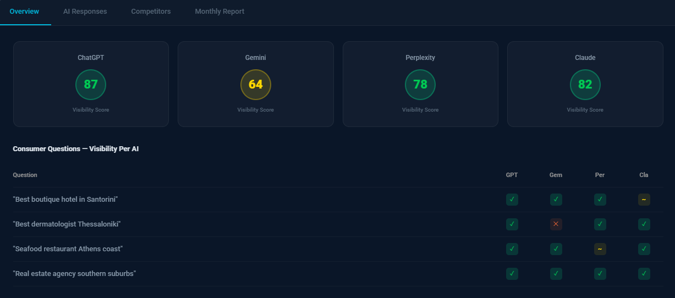Click Gem red X for dermatologist Thessaloniki row
This screenshot has width=675, height=298.
556,224
